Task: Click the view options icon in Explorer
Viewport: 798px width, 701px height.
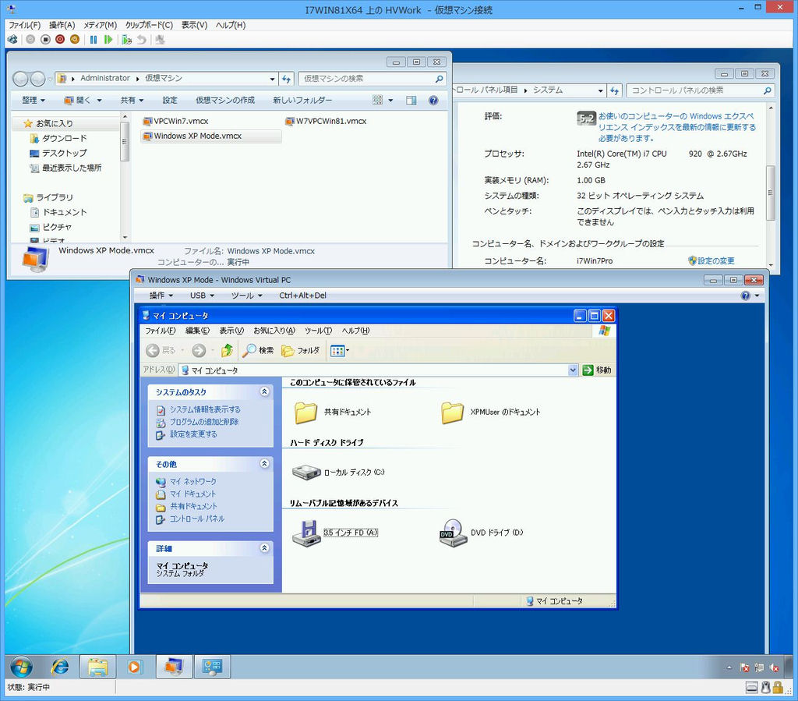Action: [378, 101]
